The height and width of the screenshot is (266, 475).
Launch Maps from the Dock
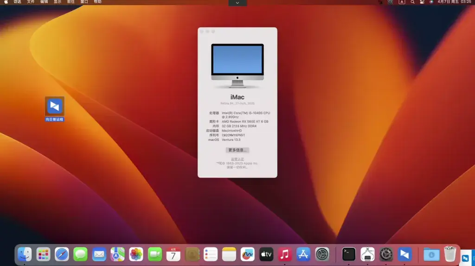(x=117, y=254)
